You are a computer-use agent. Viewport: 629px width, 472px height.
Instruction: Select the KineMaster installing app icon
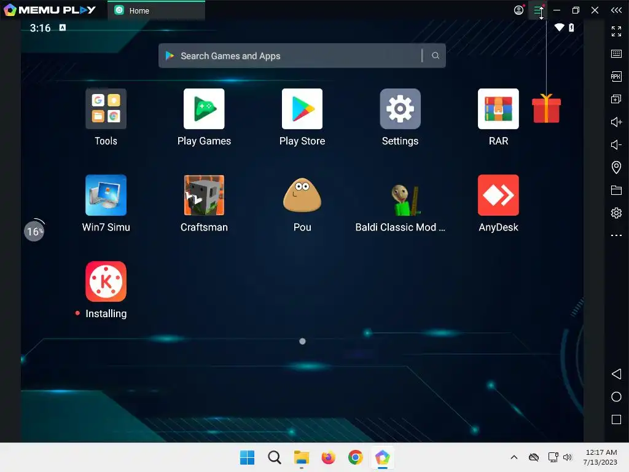click(106, 281)
